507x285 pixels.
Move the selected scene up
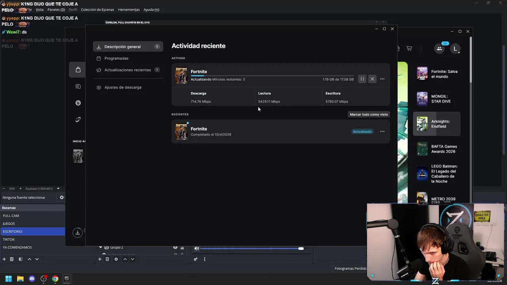(29, 259)
